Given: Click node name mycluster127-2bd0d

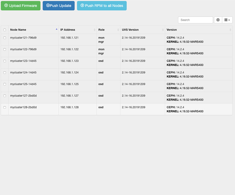Looking at the screenshot, I should pyautogui.click(x=23, y=96).
